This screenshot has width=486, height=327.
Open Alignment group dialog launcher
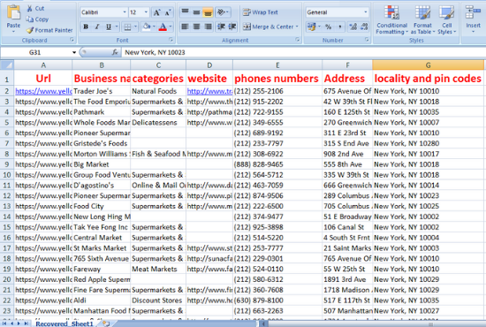pos(297,40)
